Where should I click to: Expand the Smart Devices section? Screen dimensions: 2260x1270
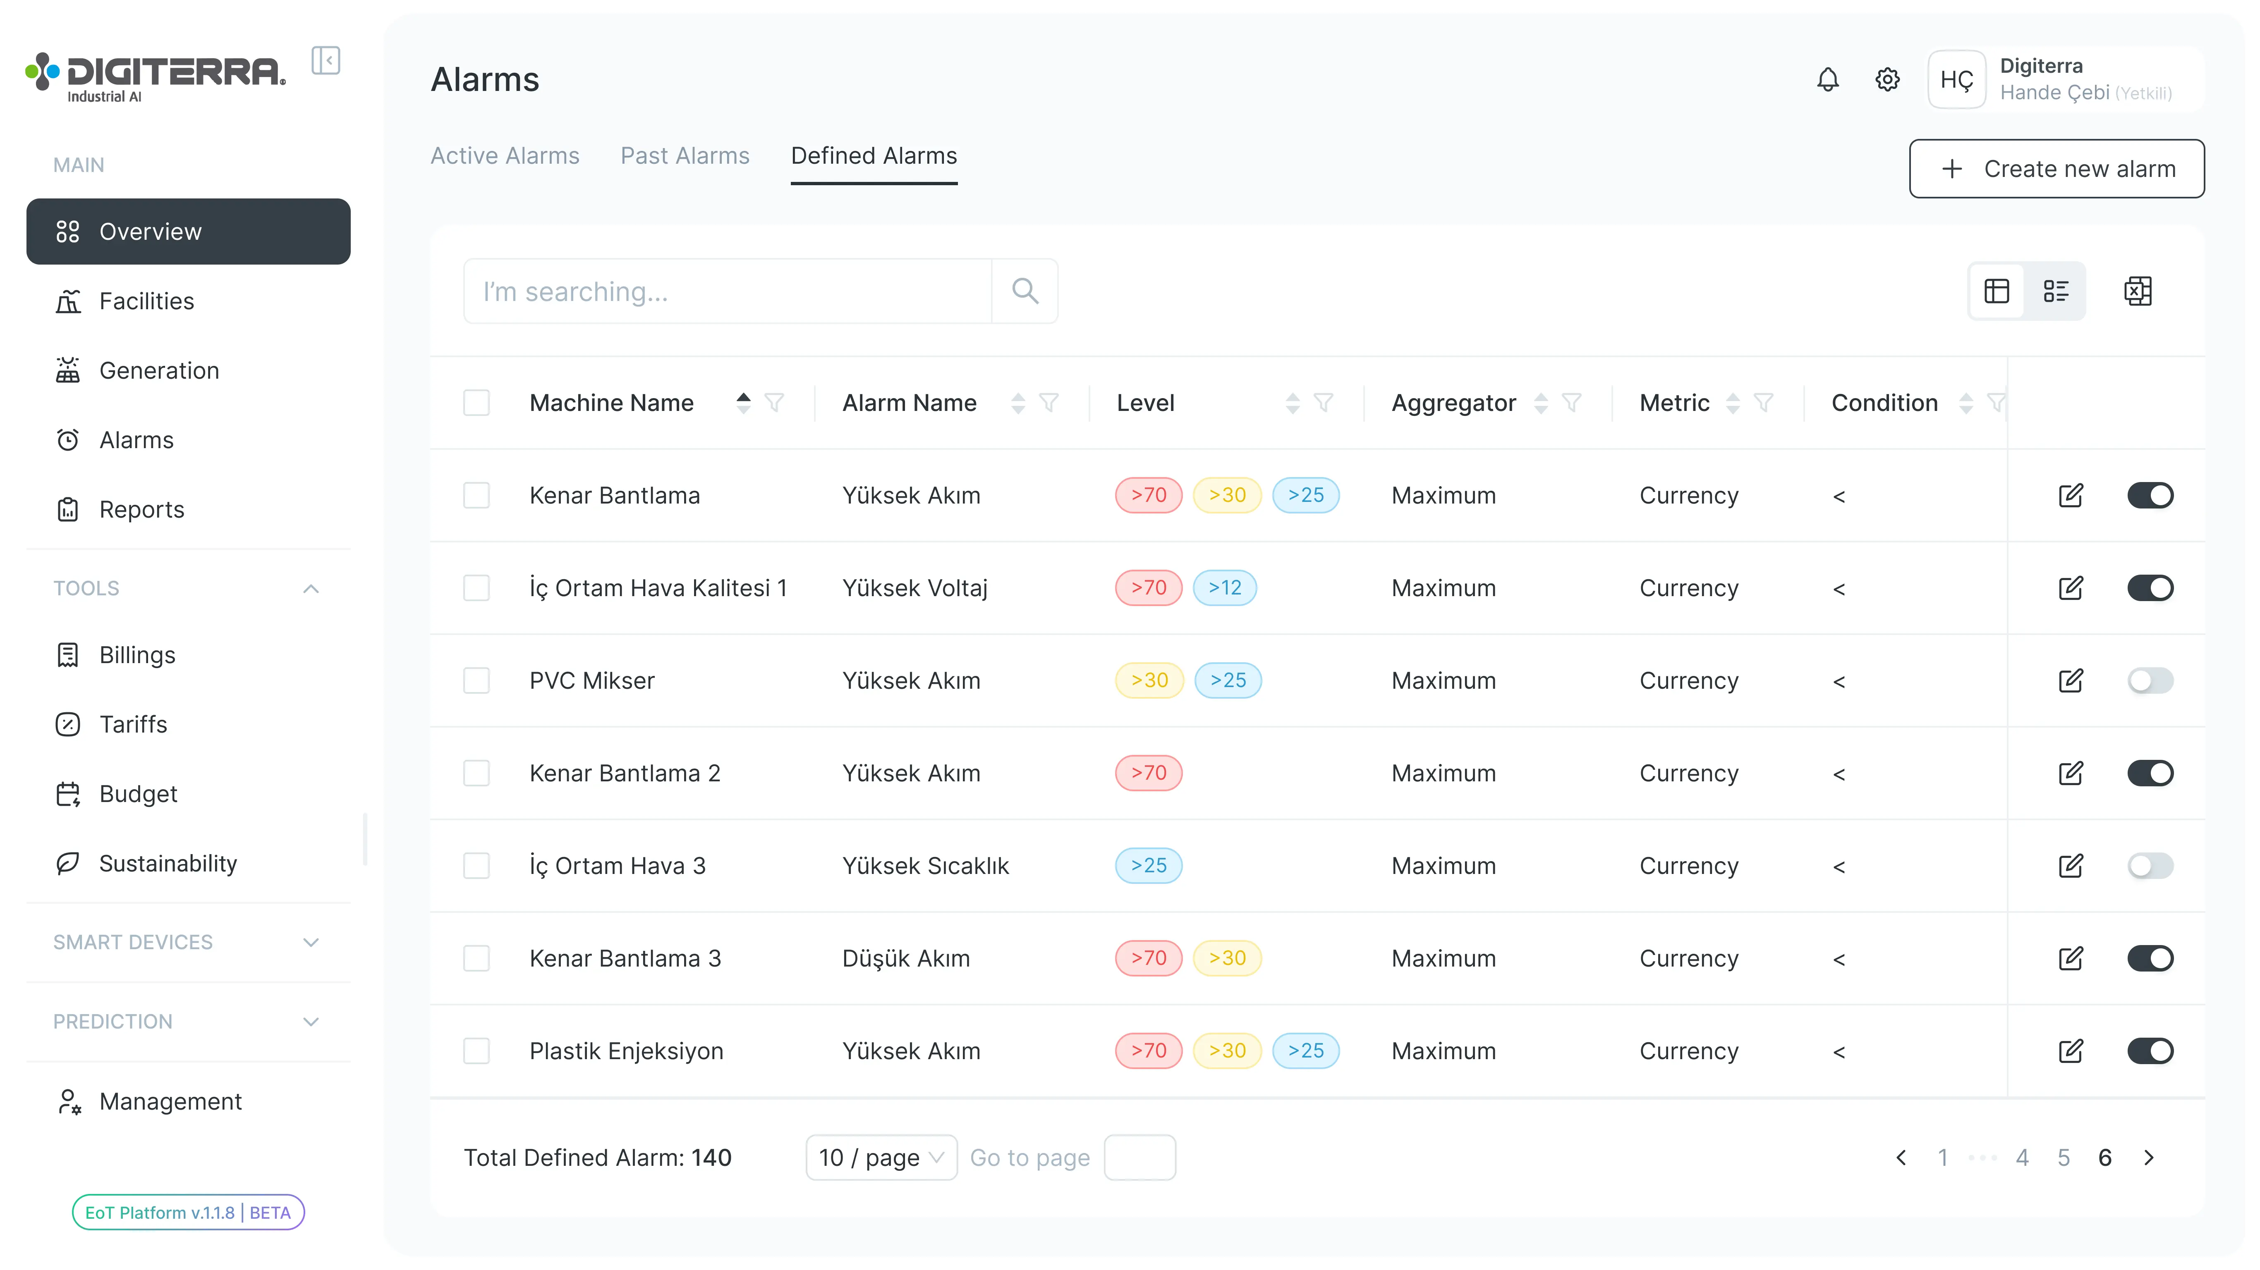(311, 942)
